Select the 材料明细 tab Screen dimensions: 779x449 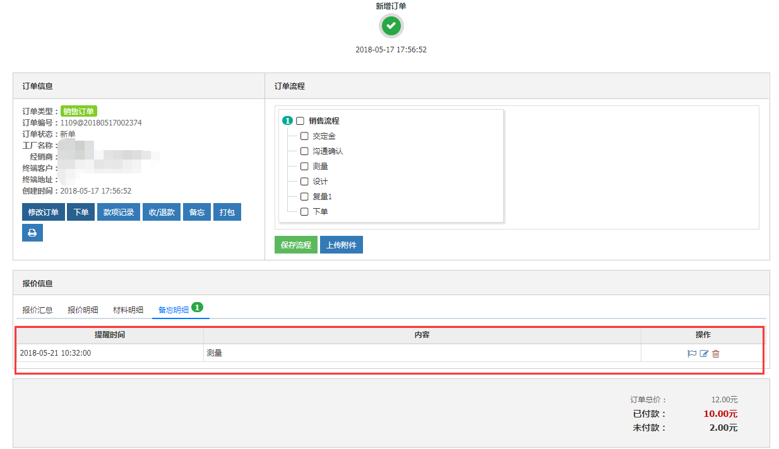pos(128,310)
